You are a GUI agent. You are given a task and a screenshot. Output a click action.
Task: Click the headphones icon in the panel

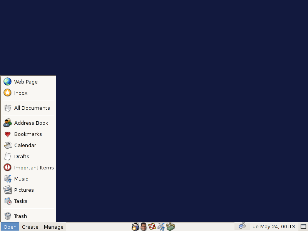click(x=135, y=227)
